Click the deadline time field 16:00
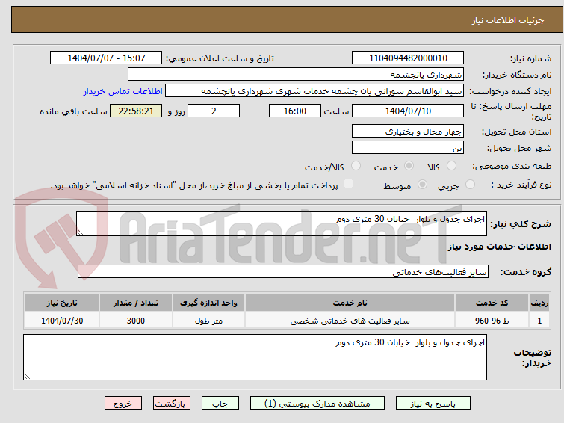The width and height of the screenshot is (564, 423). tap(295, 111)
